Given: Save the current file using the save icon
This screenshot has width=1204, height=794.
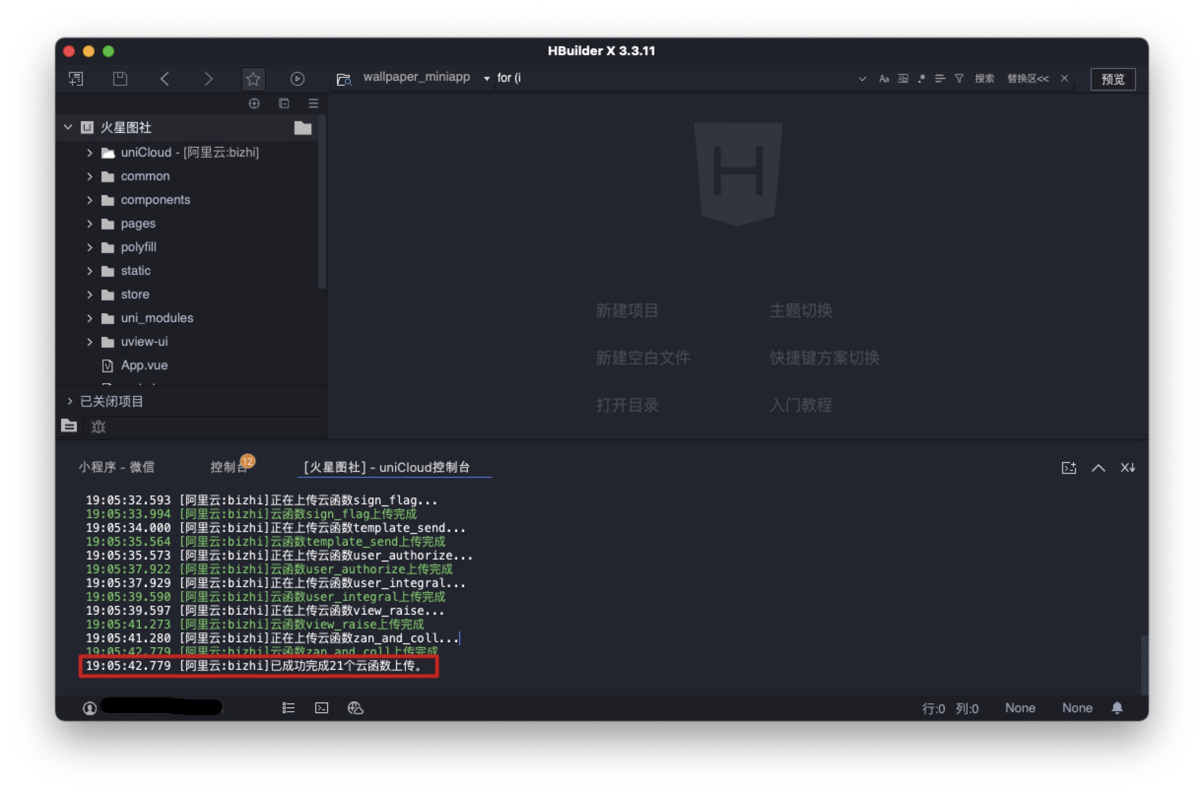Looking at the screenshot, I should pos(120,79).
